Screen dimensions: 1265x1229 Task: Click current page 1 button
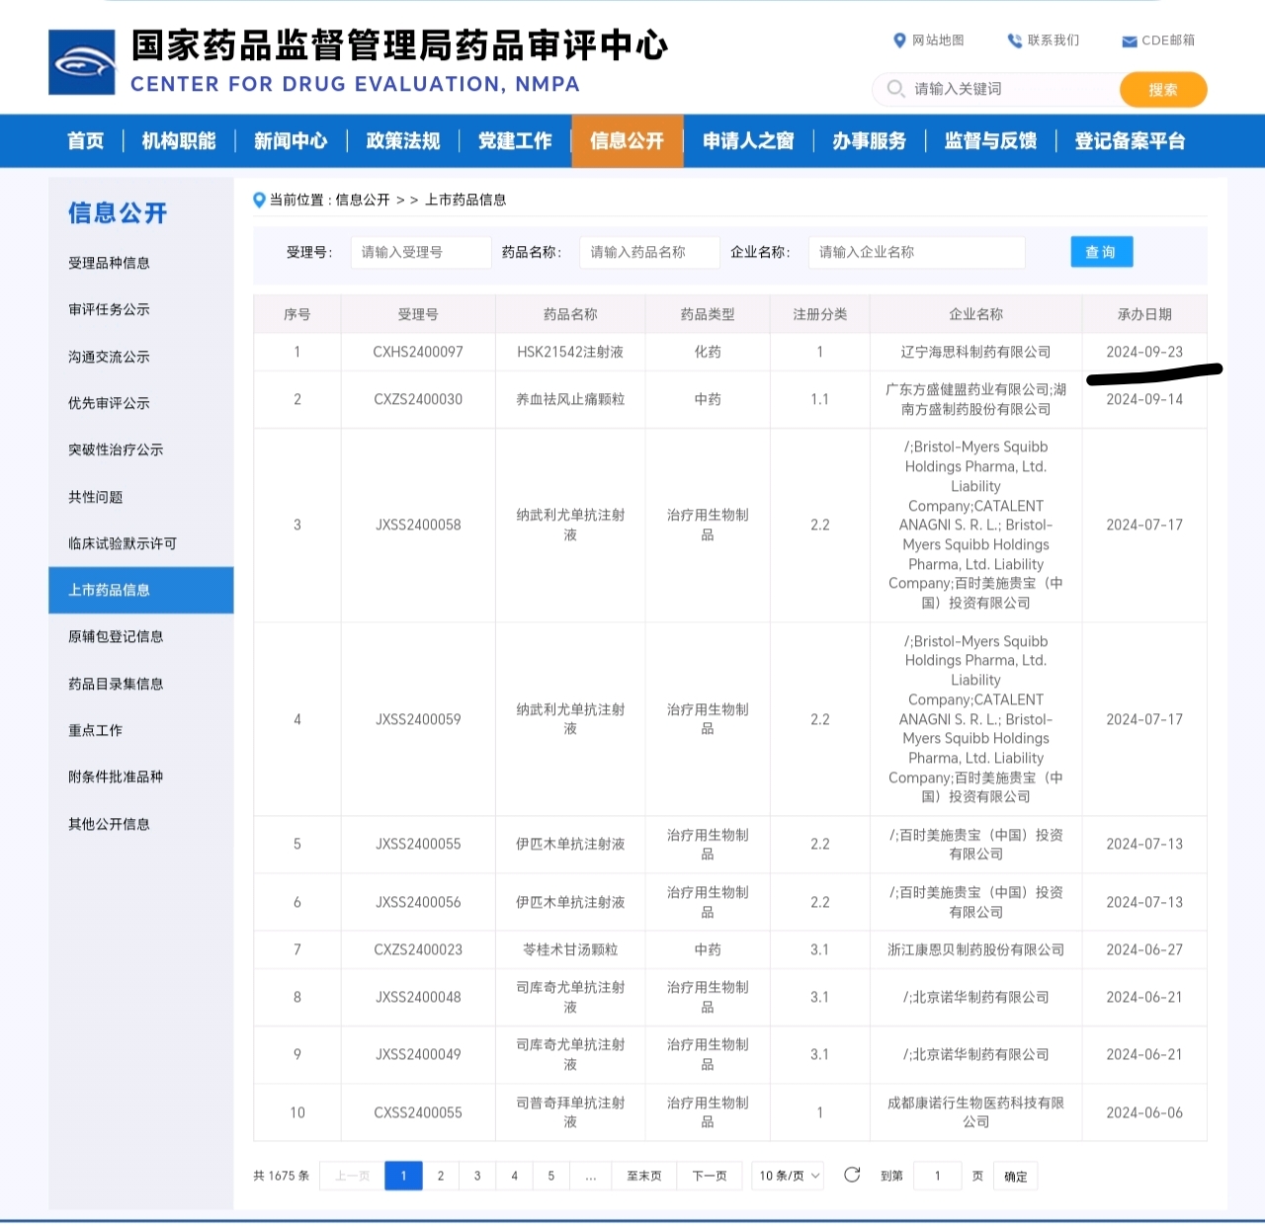pyautogui.click(x=403, y=1176)
